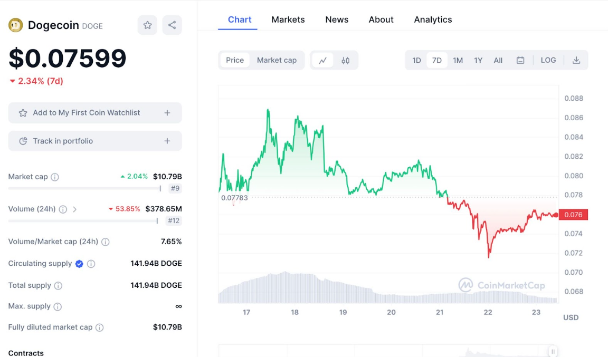The height and width of the screenshot is (357, 608).
Task: Toggle chart to Price view
Action: pyautogui.click(x=235, y=60)
